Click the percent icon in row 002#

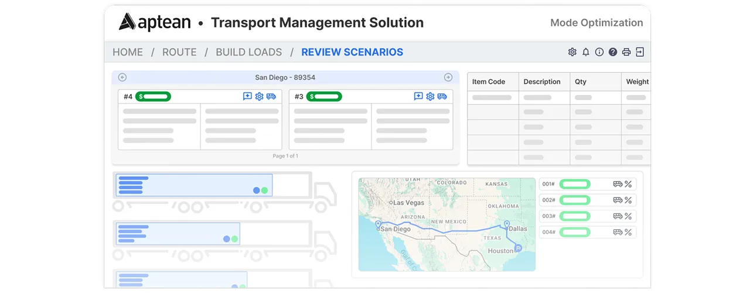(628, 200)
